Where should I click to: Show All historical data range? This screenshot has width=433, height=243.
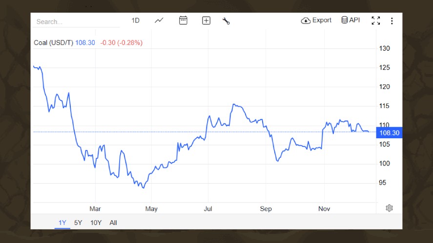[113, 223]
